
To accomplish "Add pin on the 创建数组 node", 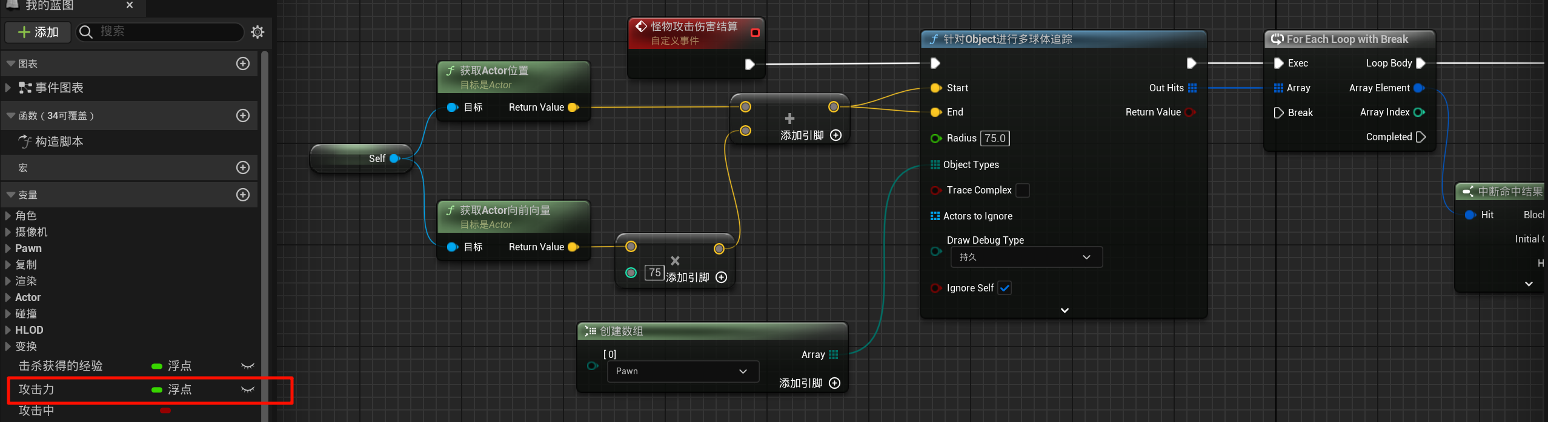I will tap(834, 383).
